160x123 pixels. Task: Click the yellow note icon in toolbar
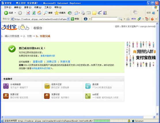tap(94, 13)
